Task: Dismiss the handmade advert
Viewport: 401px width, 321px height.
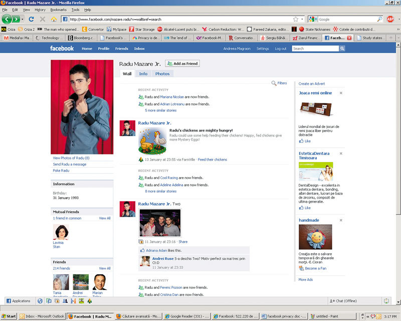Action: point(341,220)
